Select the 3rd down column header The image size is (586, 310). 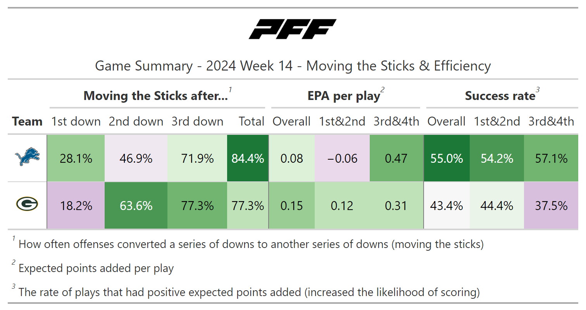198,121
